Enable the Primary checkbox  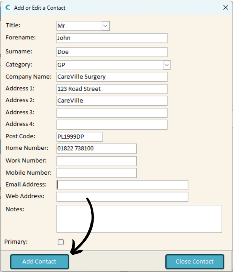tap(61, 242)
